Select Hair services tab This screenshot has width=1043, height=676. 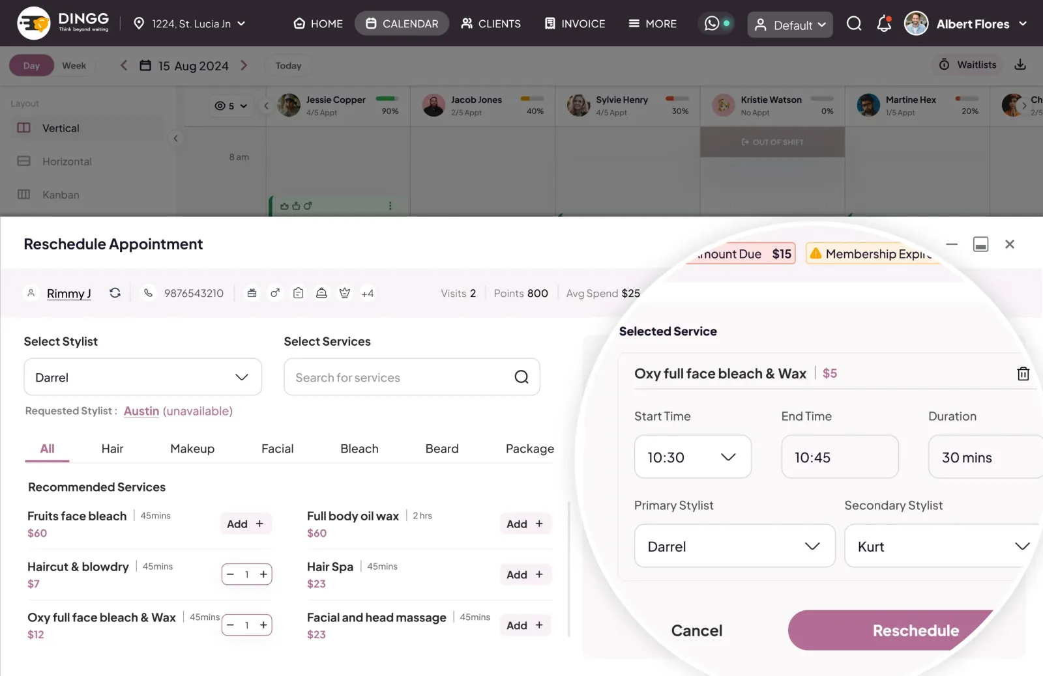(112, 449)
